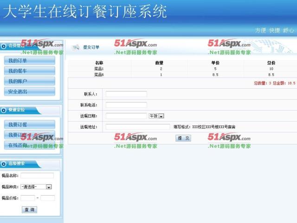
Task: Open the 我的餐车 menu button
Action: click(30, 71)
